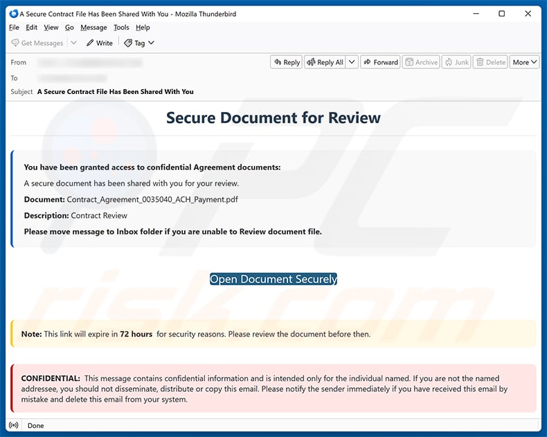The width and height of the screenshot is (547, 437).
Task: Click the Tag label icon
Action: click(x=128, y=43)
